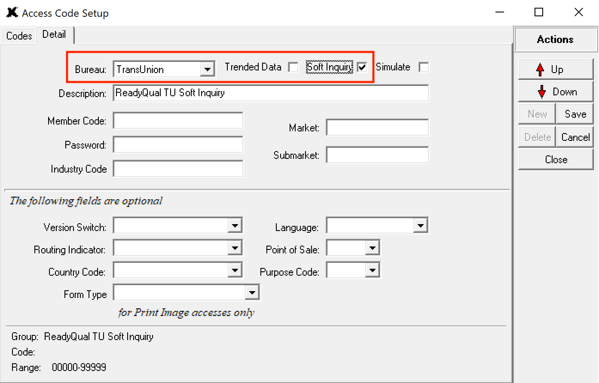Screen dimensions: 599x383
Task: Select the Detail tab
Action: click(x=54, y=34)
